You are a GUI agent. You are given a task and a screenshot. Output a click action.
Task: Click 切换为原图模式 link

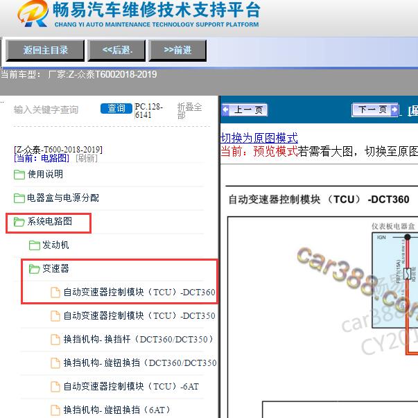click(259, 138)
